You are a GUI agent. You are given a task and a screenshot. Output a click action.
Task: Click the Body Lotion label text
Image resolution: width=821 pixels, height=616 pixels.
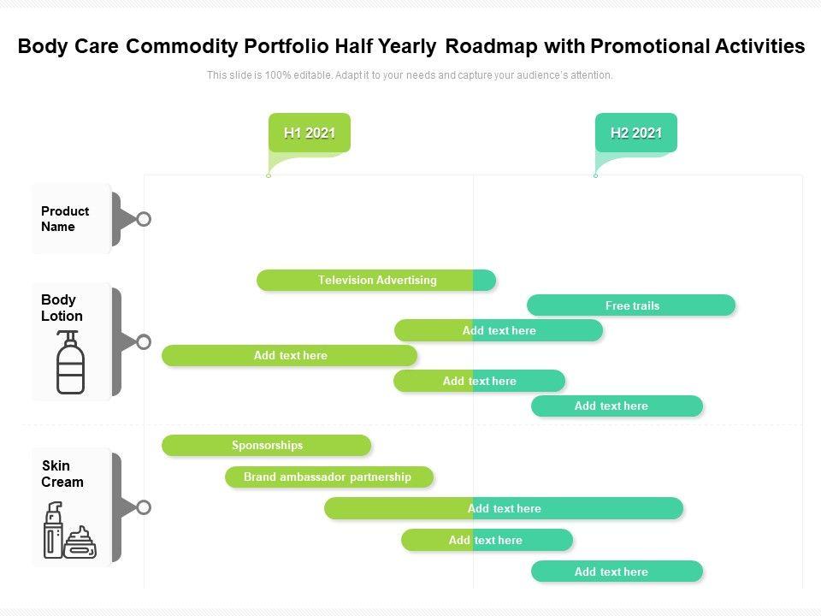(x=62, y=308)
